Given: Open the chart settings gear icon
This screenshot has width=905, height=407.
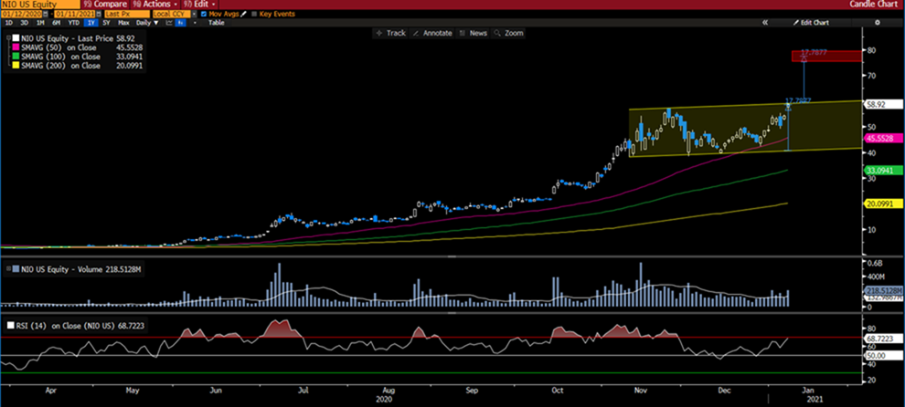Looking at the screenshot, I should point(878,23).
